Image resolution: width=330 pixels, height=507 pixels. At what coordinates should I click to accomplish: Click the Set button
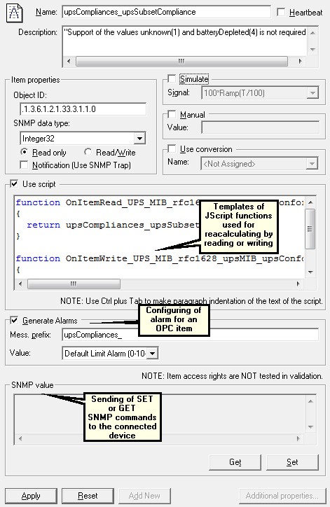[292, 462]
